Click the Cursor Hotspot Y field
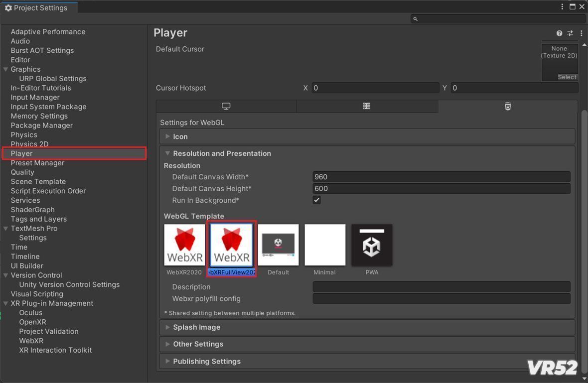This screenshot has width=588, height=383. (x=514, y=88)
